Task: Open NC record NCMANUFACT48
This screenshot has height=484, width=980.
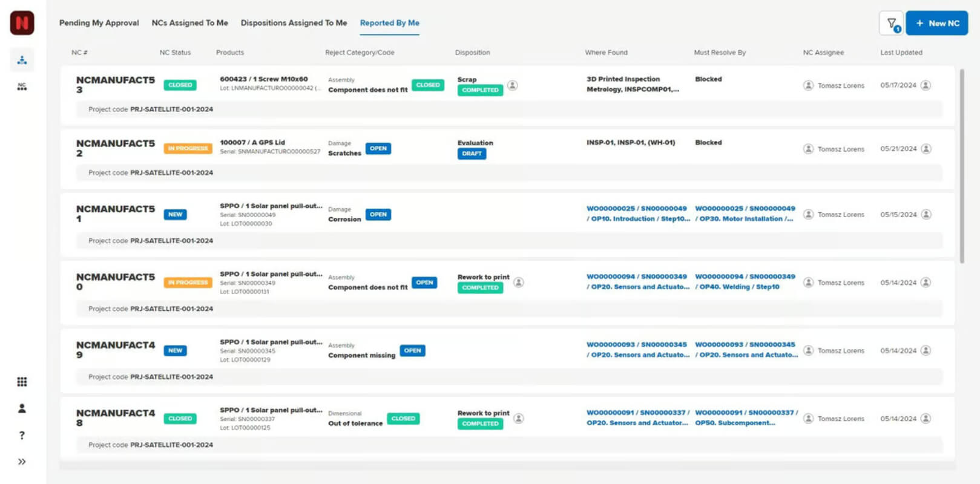Action: 115,418
